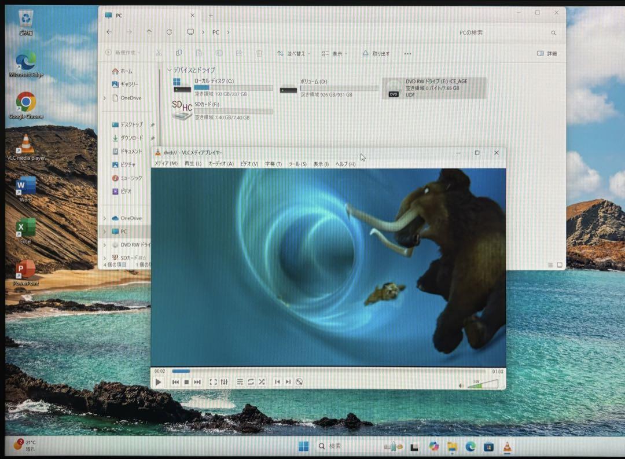Stop VLC playback
The height and width of the screenshot is (459, 625).
(186, 382)
